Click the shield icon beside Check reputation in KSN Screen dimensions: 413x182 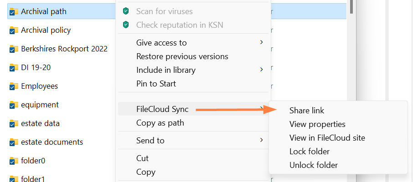point(126,25)
